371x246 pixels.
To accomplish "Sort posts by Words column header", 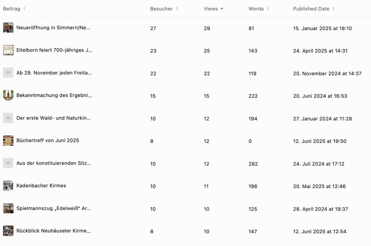I will (268, 9).
